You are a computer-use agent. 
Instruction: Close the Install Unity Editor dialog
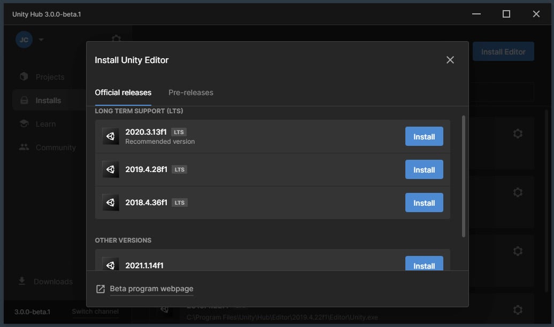(450, 60)
